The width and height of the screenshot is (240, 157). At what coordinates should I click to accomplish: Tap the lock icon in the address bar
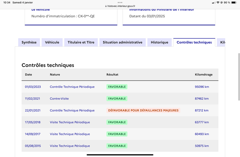[106, 6]
